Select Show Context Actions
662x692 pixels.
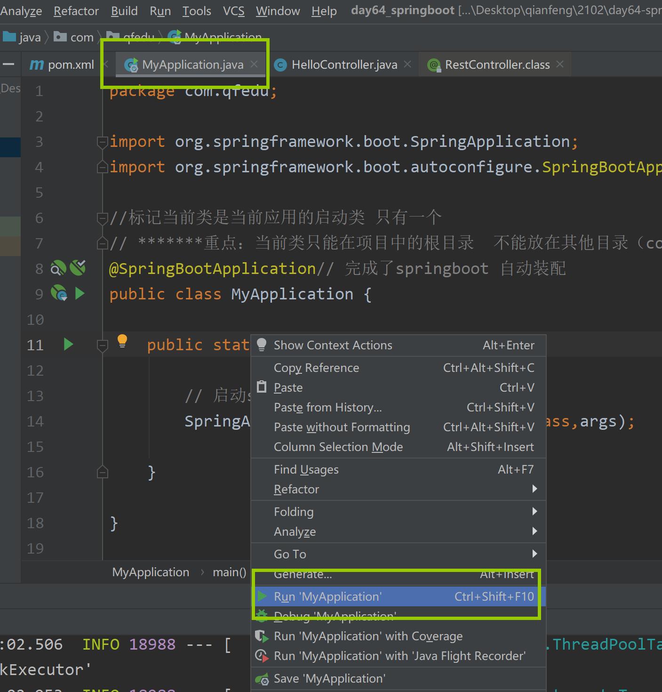(399, 345)
